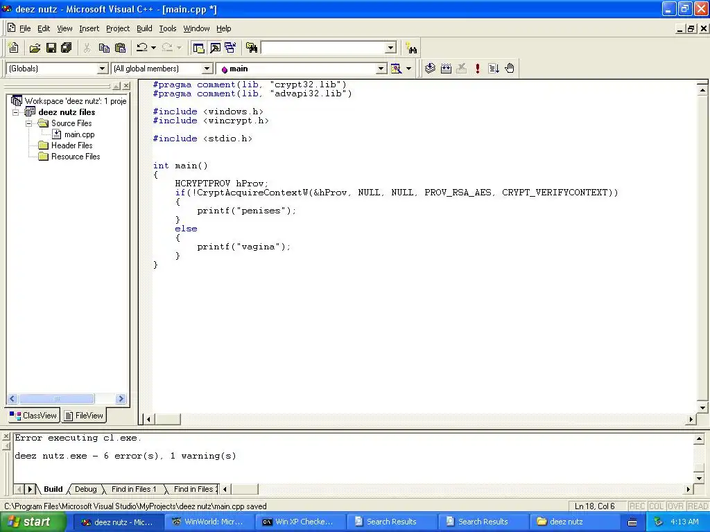Click the output pane close X icon

[6, 436]
